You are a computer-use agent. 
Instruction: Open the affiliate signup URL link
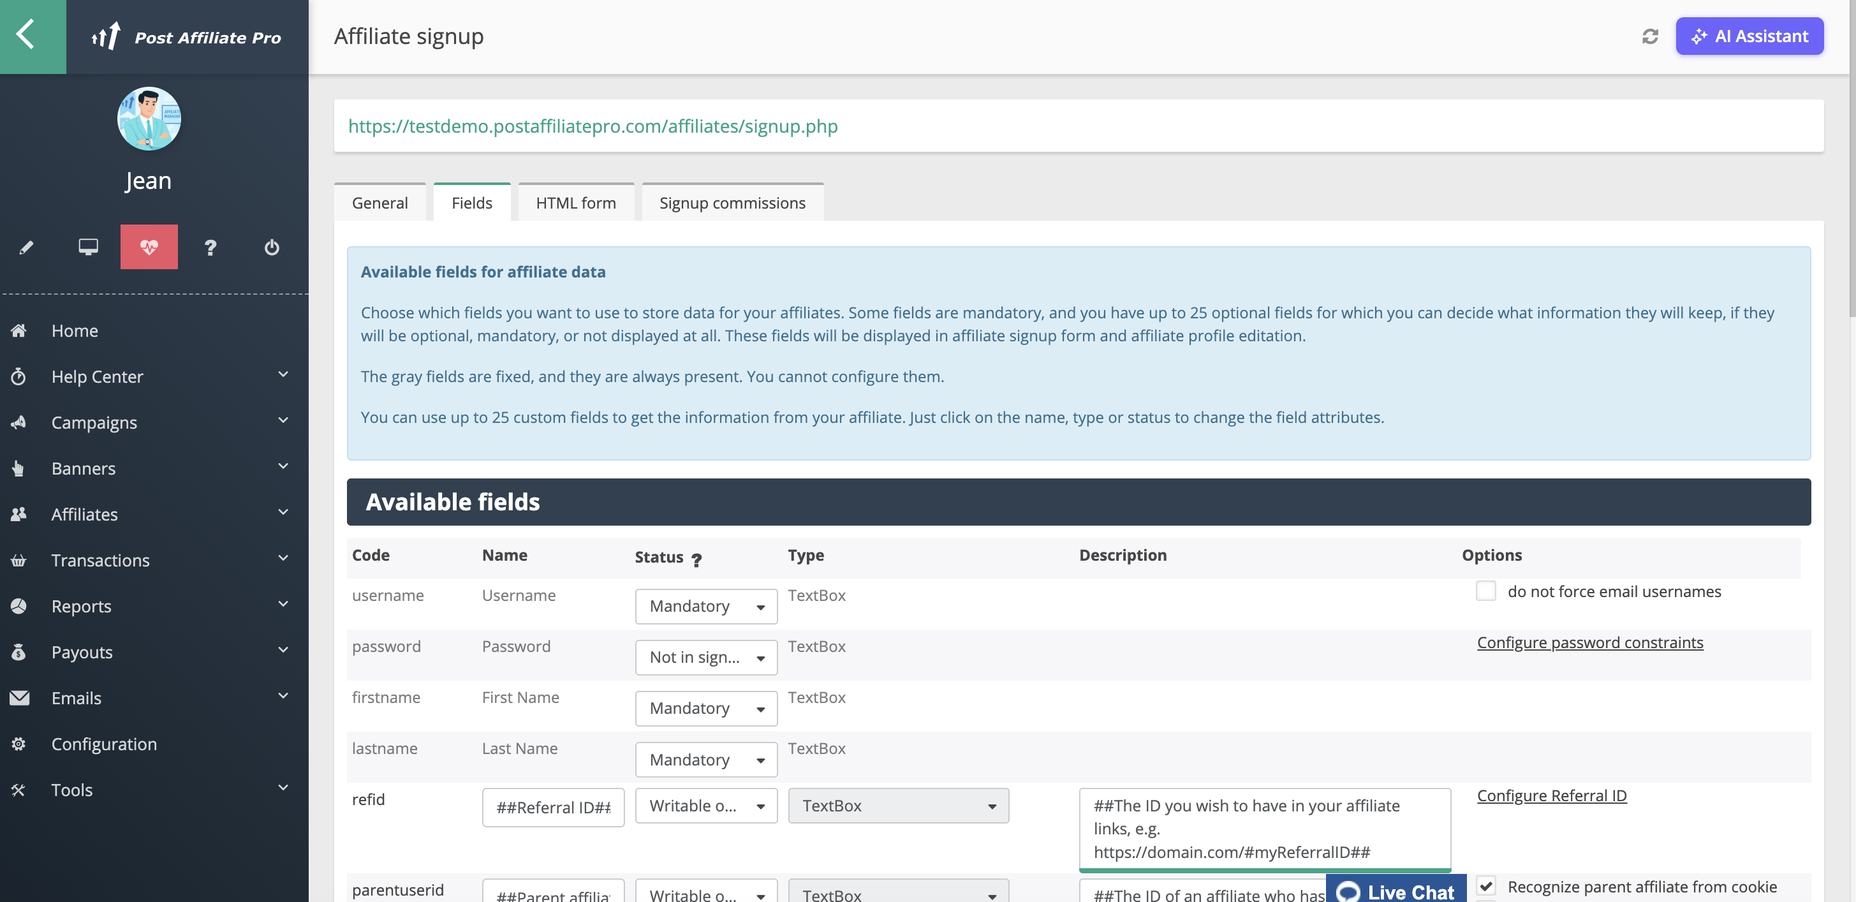(593, 126)
